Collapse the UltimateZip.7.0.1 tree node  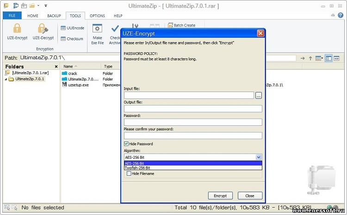click(x=6, y=79)
